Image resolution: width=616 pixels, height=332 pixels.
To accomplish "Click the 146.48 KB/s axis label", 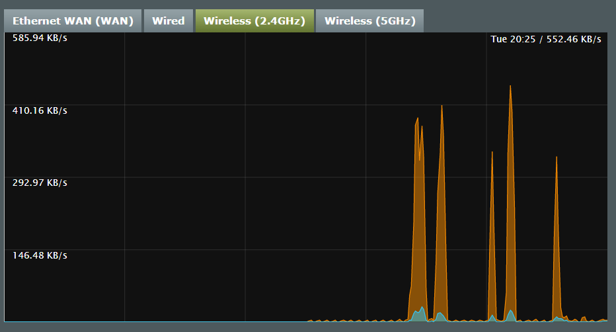I will [x=40, y=255].
